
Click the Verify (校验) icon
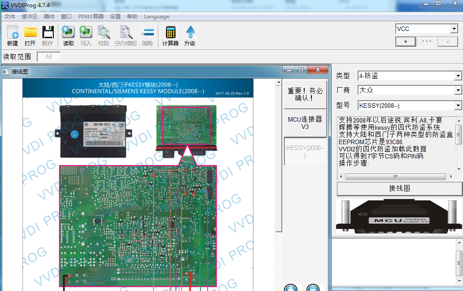tap(104, 33)
